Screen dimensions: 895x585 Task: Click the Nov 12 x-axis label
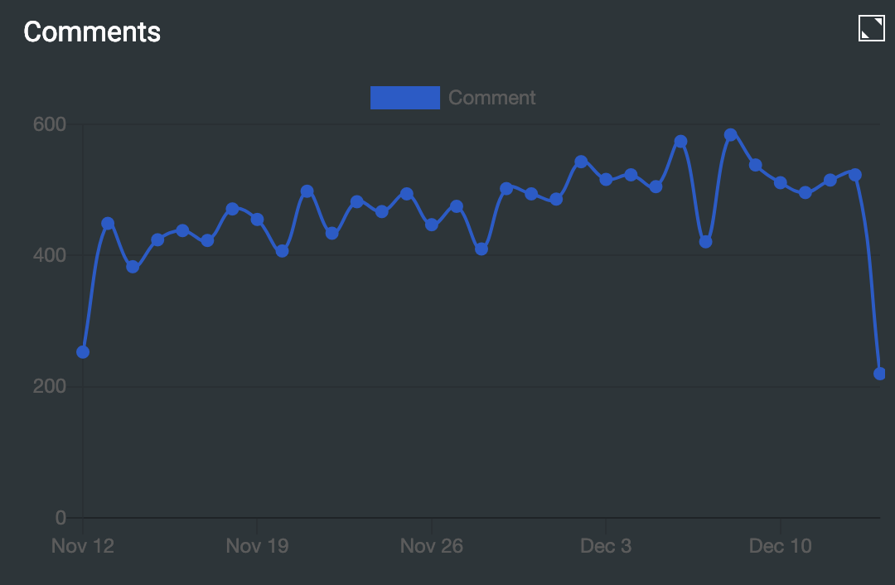pyautogui.click(x=83, y=546)
